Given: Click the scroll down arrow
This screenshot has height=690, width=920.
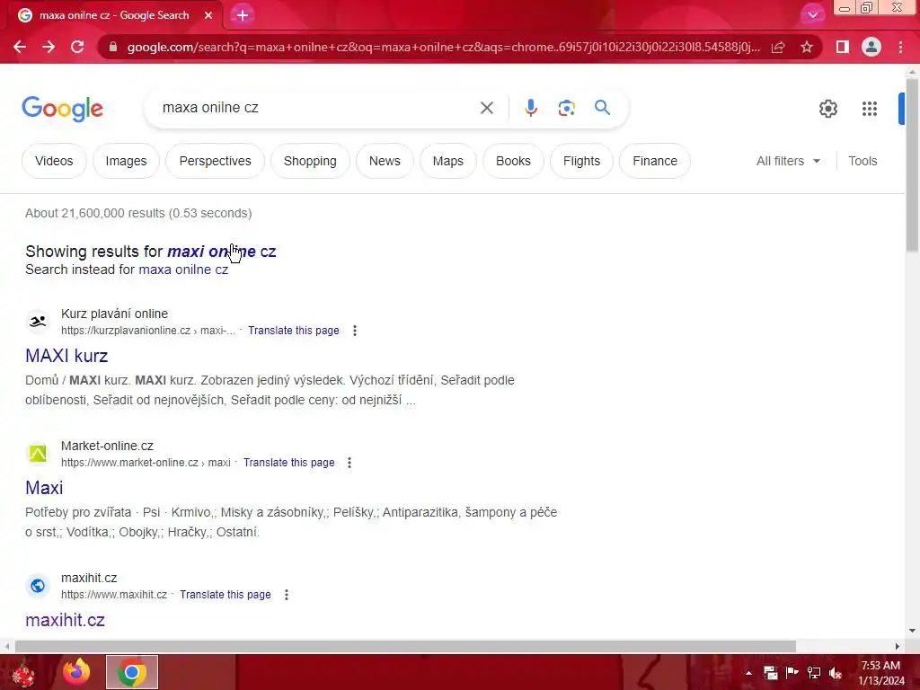Looking at the screenshot, I should pos(912,631).
